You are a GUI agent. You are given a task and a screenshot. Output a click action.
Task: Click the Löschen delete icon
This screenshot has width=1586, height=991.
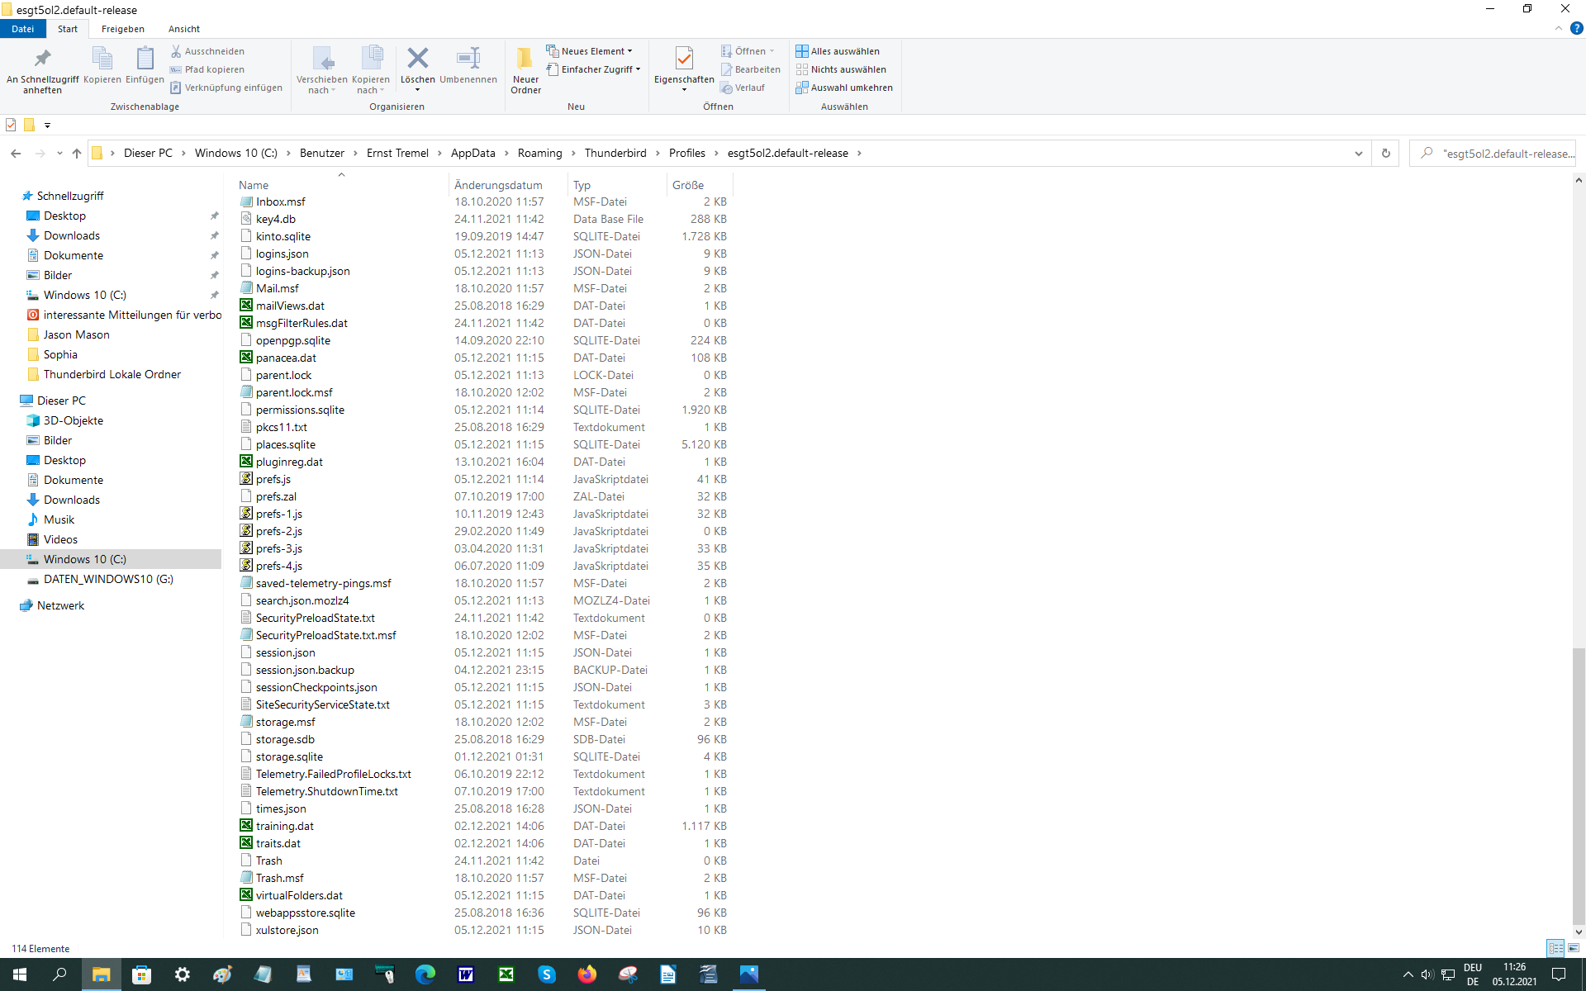pos(418,59)
